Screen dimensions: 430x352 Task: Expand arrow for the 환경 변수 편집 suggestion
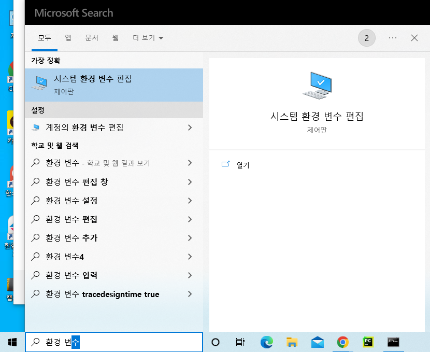190,219
